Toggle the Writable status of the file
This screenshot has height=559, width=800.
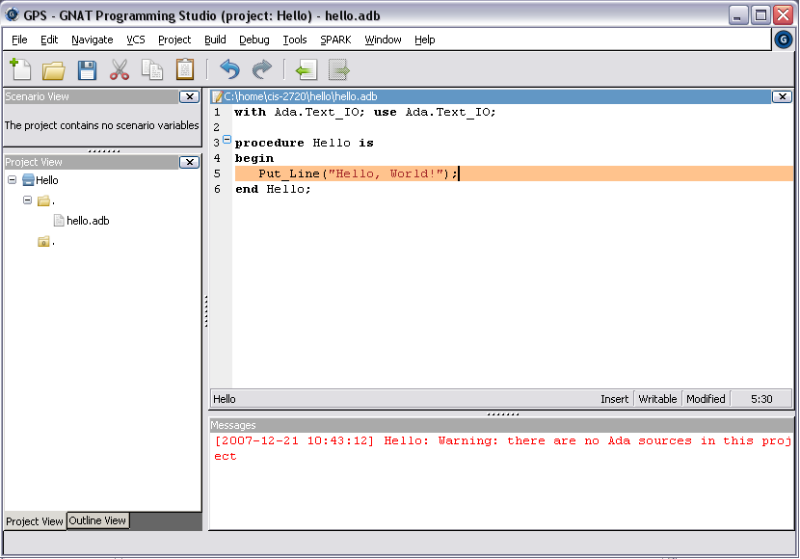[x=657, y=399]
